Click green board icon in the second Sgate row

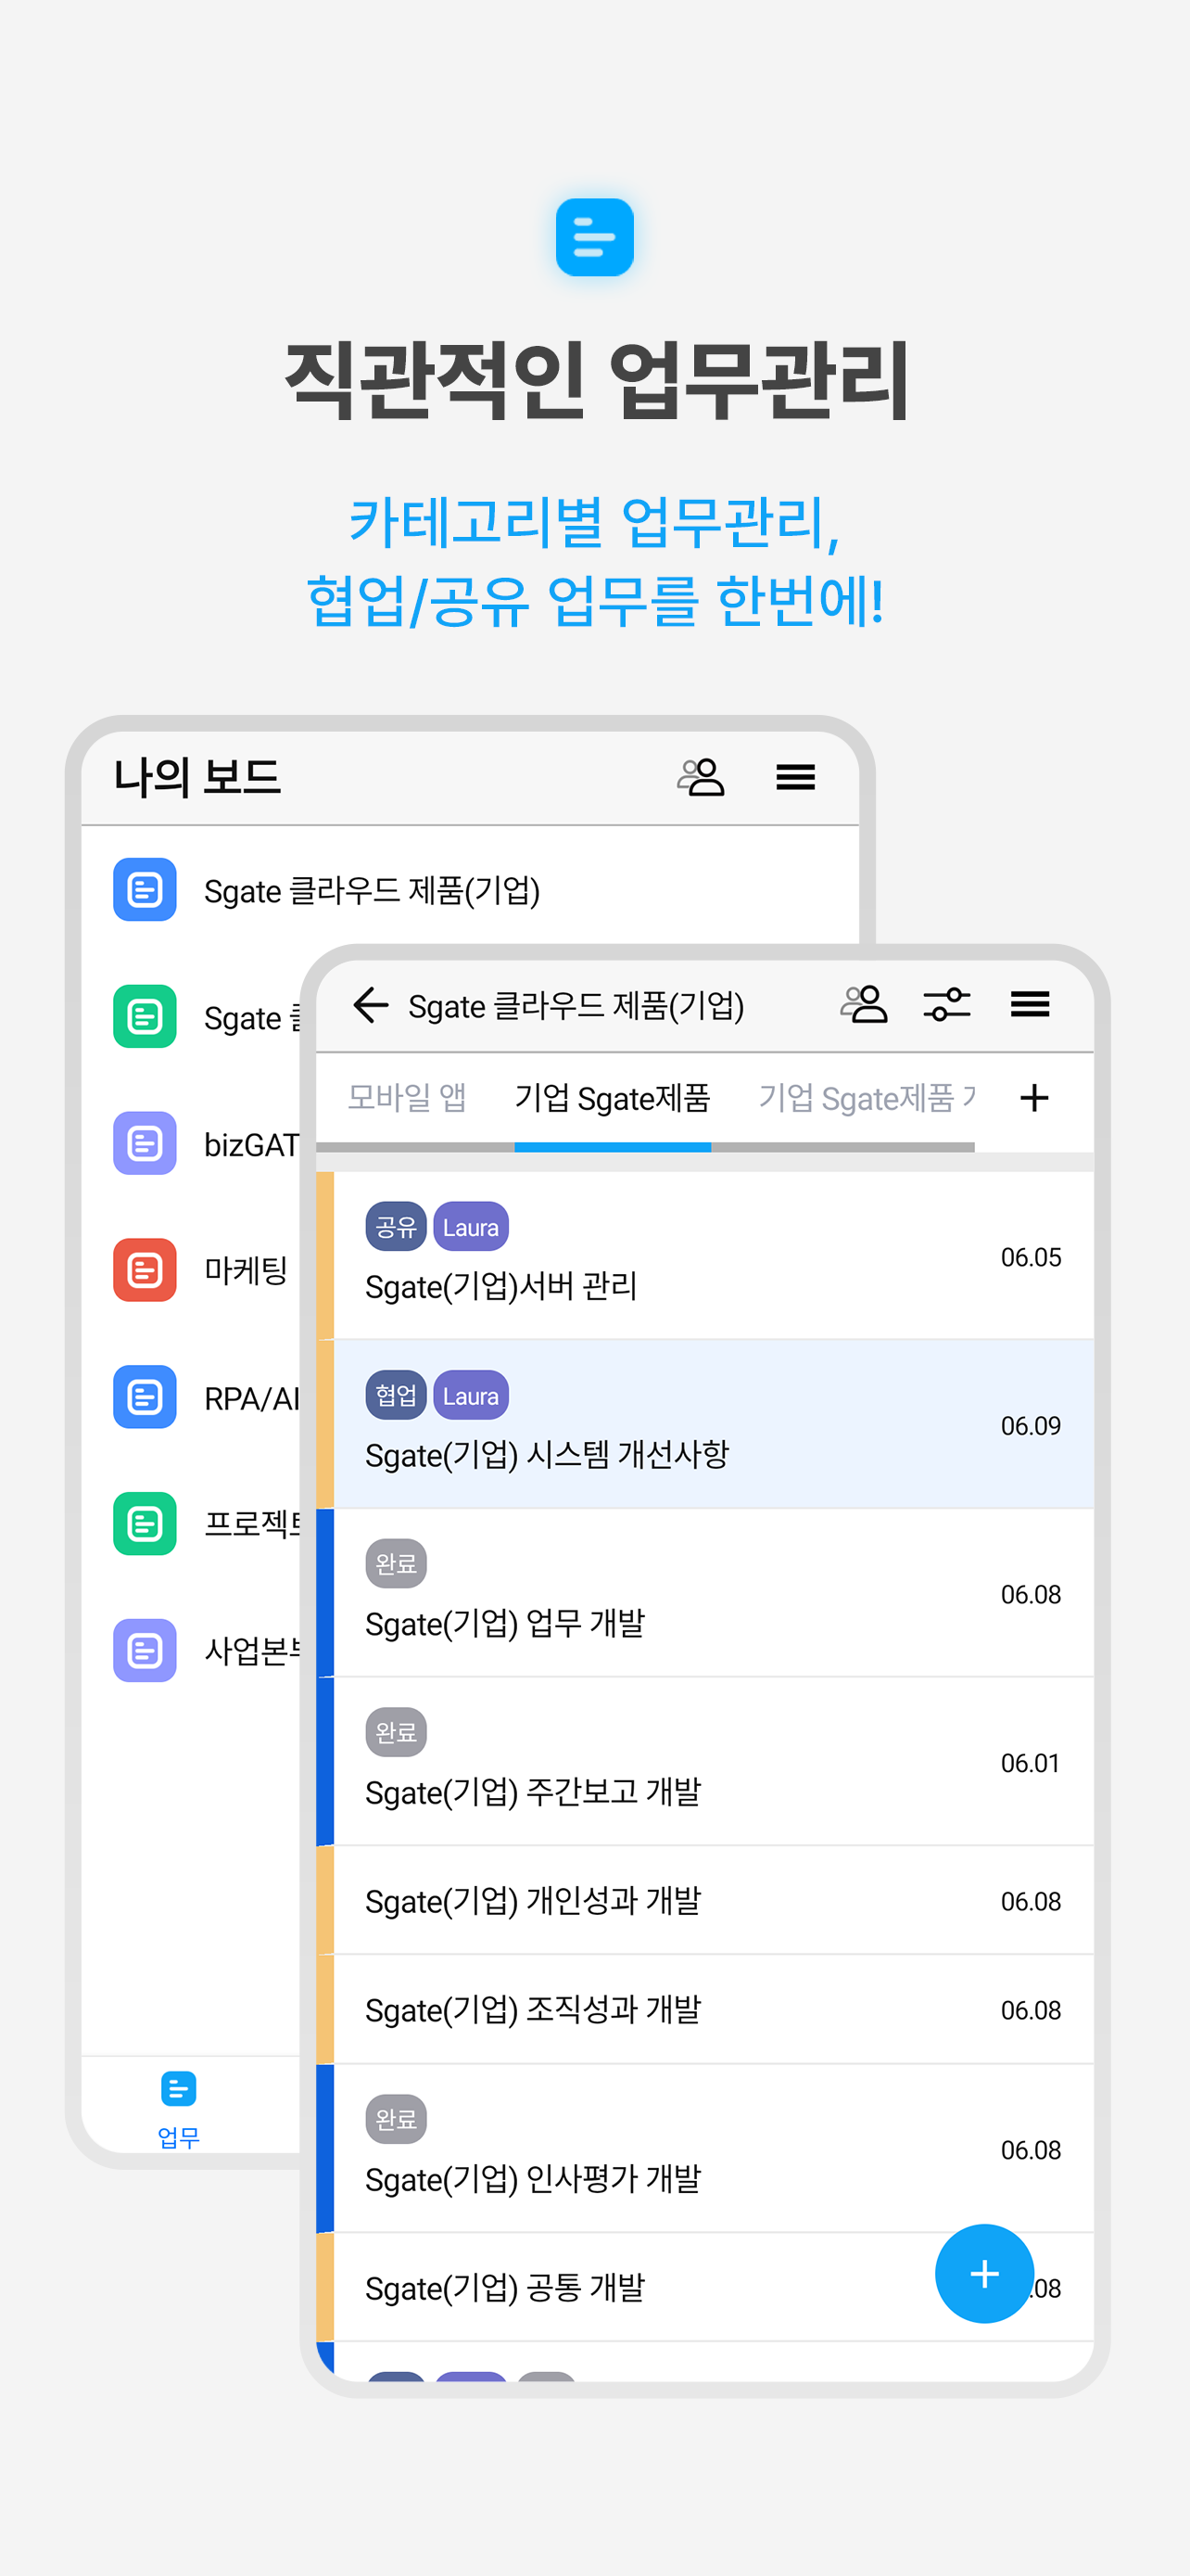click(x=145, y=1016)
